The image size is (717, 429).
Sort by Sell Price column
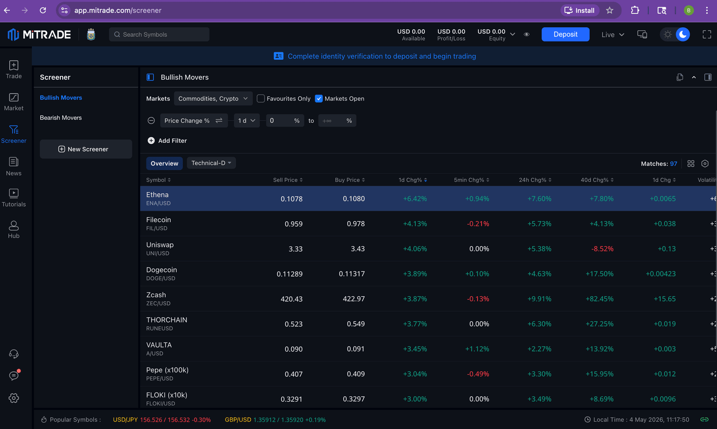(288, 180)
